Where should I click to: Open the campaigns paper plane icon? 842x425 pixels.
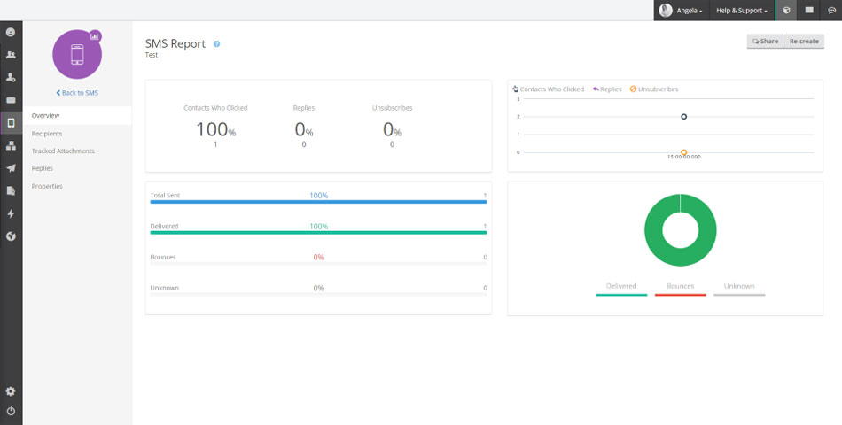[11, 168]
